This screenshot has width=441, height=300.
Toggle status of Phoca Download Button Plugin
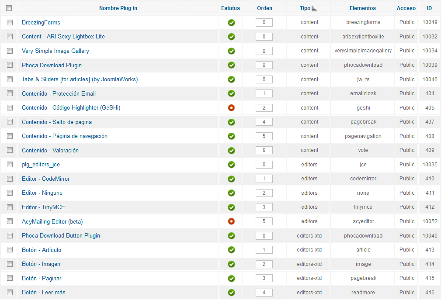(x=231, y=235)
